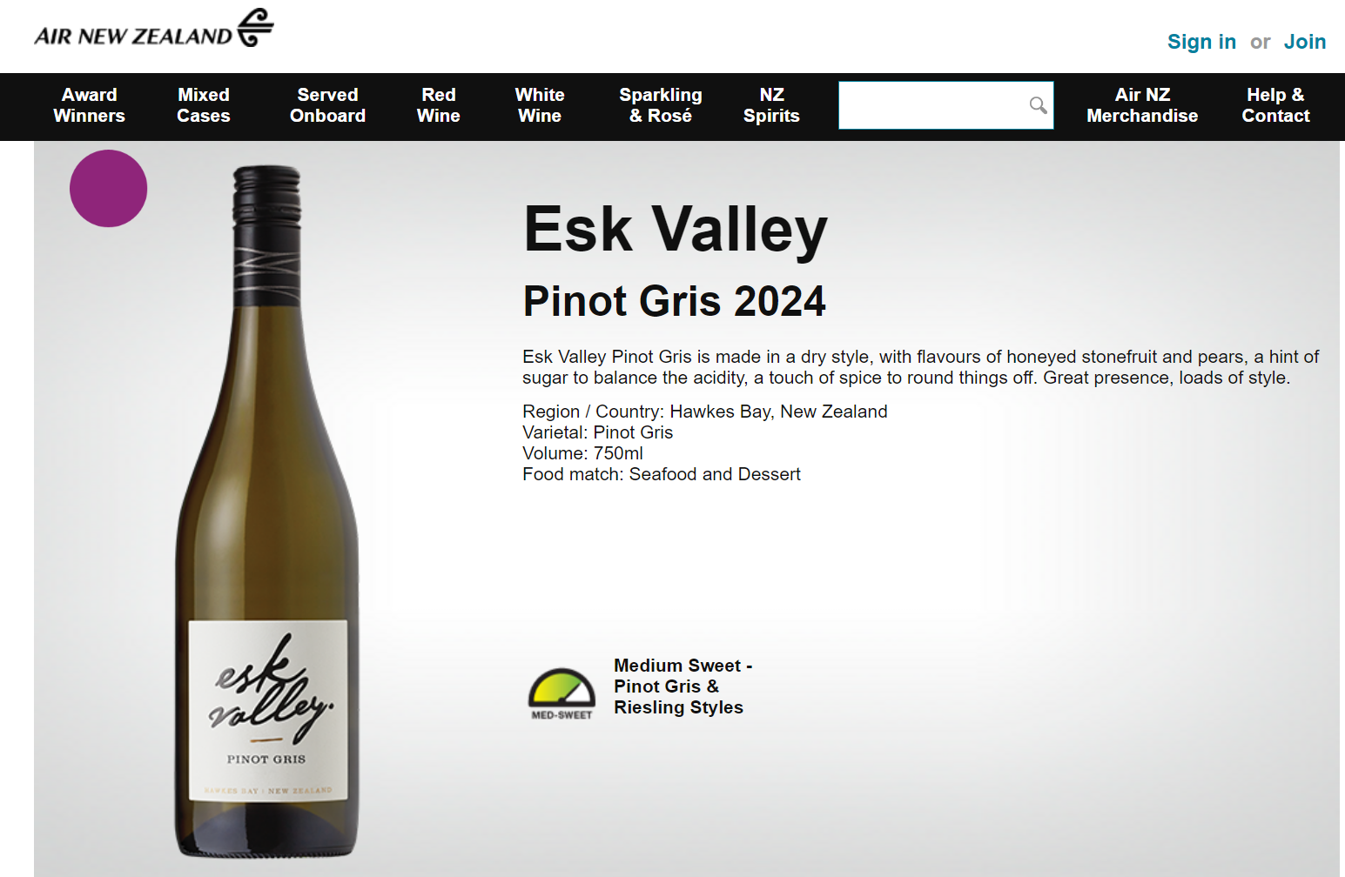
Task: Click the Esk Valley bottle image
Action: pyautogui.click(x=267, y=512)
